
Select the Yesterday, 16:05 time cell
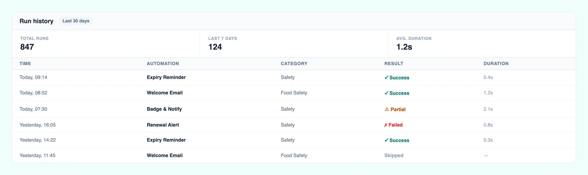38,125
